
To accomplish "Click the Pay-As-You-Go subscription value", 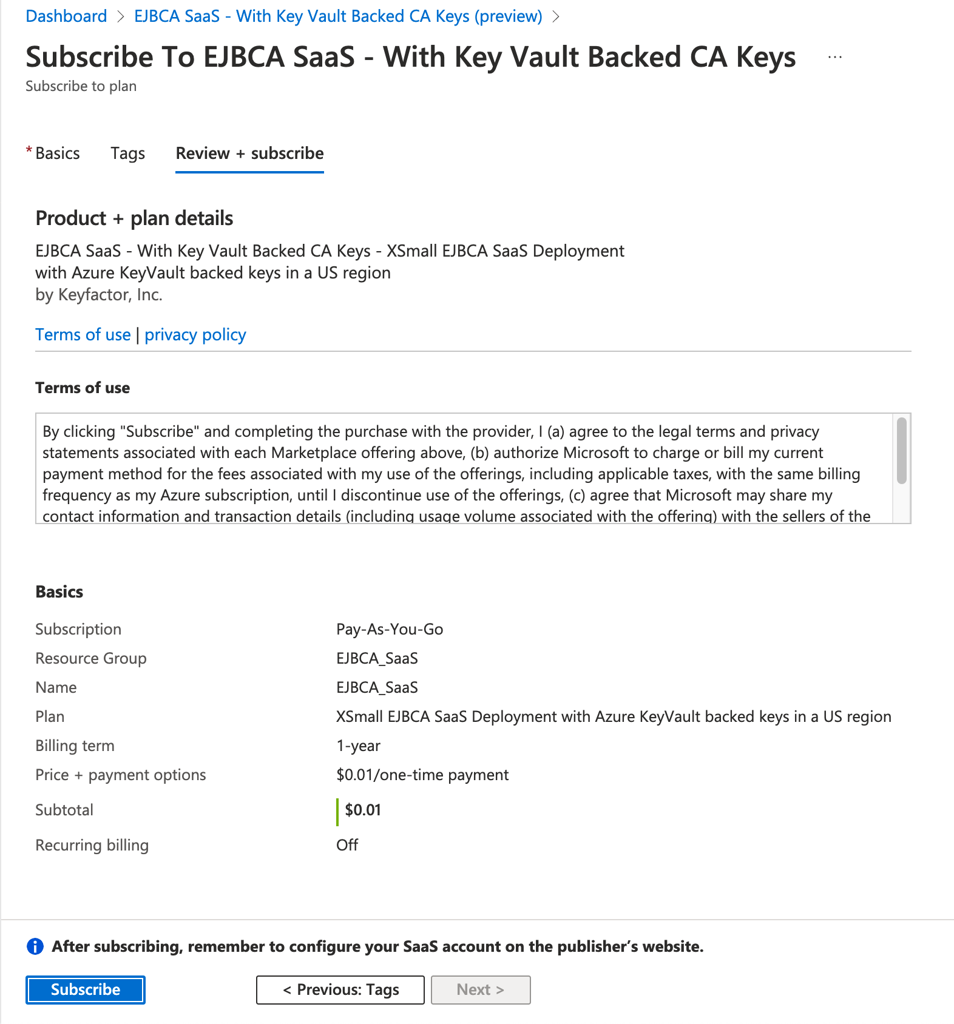I will point(390,629).
